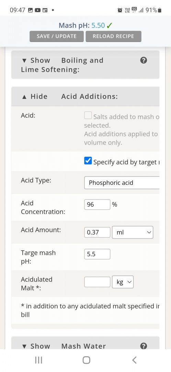The image size is (171, 372).
Task: Click the SAVE / UPDATE button
Action: [x=57, y=36]
